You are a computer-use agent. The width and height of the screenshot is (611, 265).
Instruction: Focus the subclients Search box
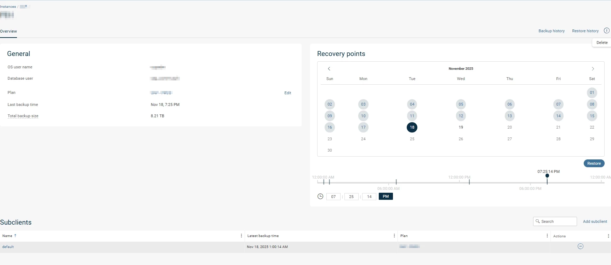pyautogui.click(x=555, y=221)
